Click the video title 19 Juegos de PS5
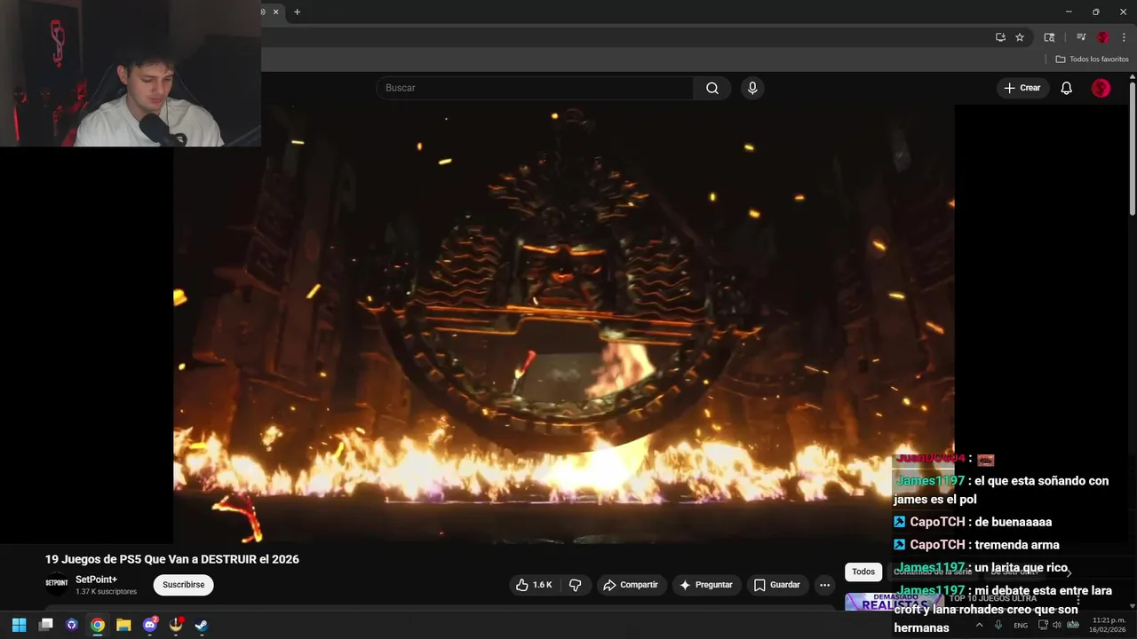Viewport: 1137px width, 639px height. coord(172,559)
